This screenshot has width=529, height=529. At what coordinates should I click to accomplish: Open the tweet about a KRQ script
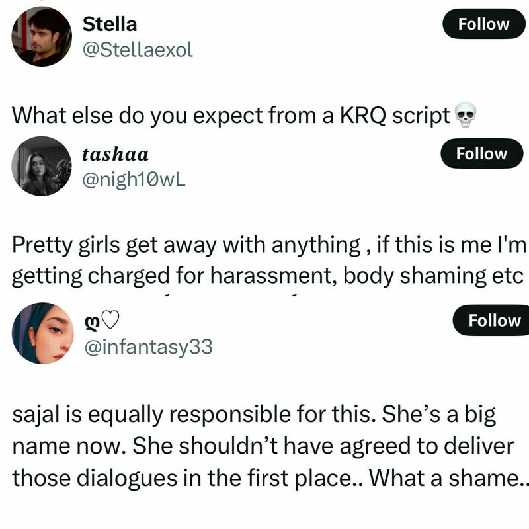(231, 116)
